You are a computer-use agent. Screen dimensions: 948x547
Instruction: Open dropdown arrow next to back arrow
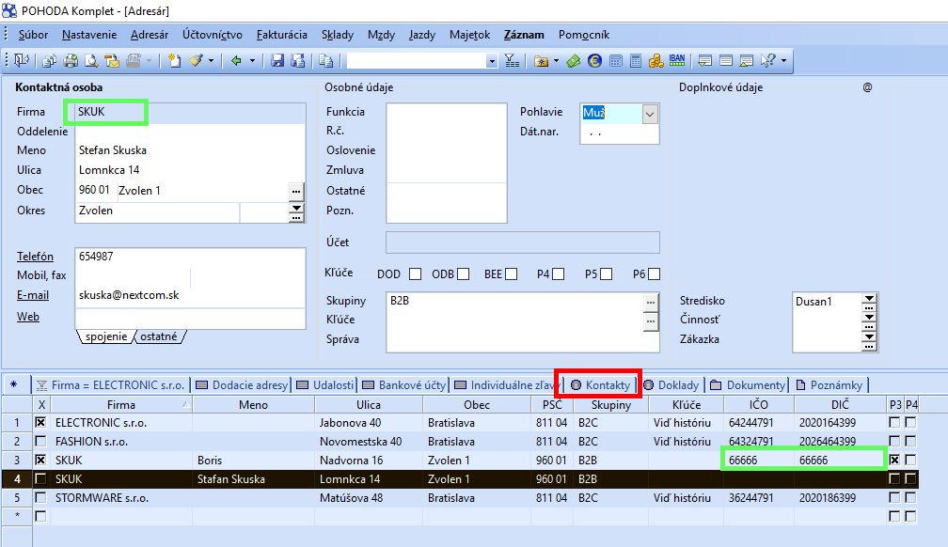252,60
